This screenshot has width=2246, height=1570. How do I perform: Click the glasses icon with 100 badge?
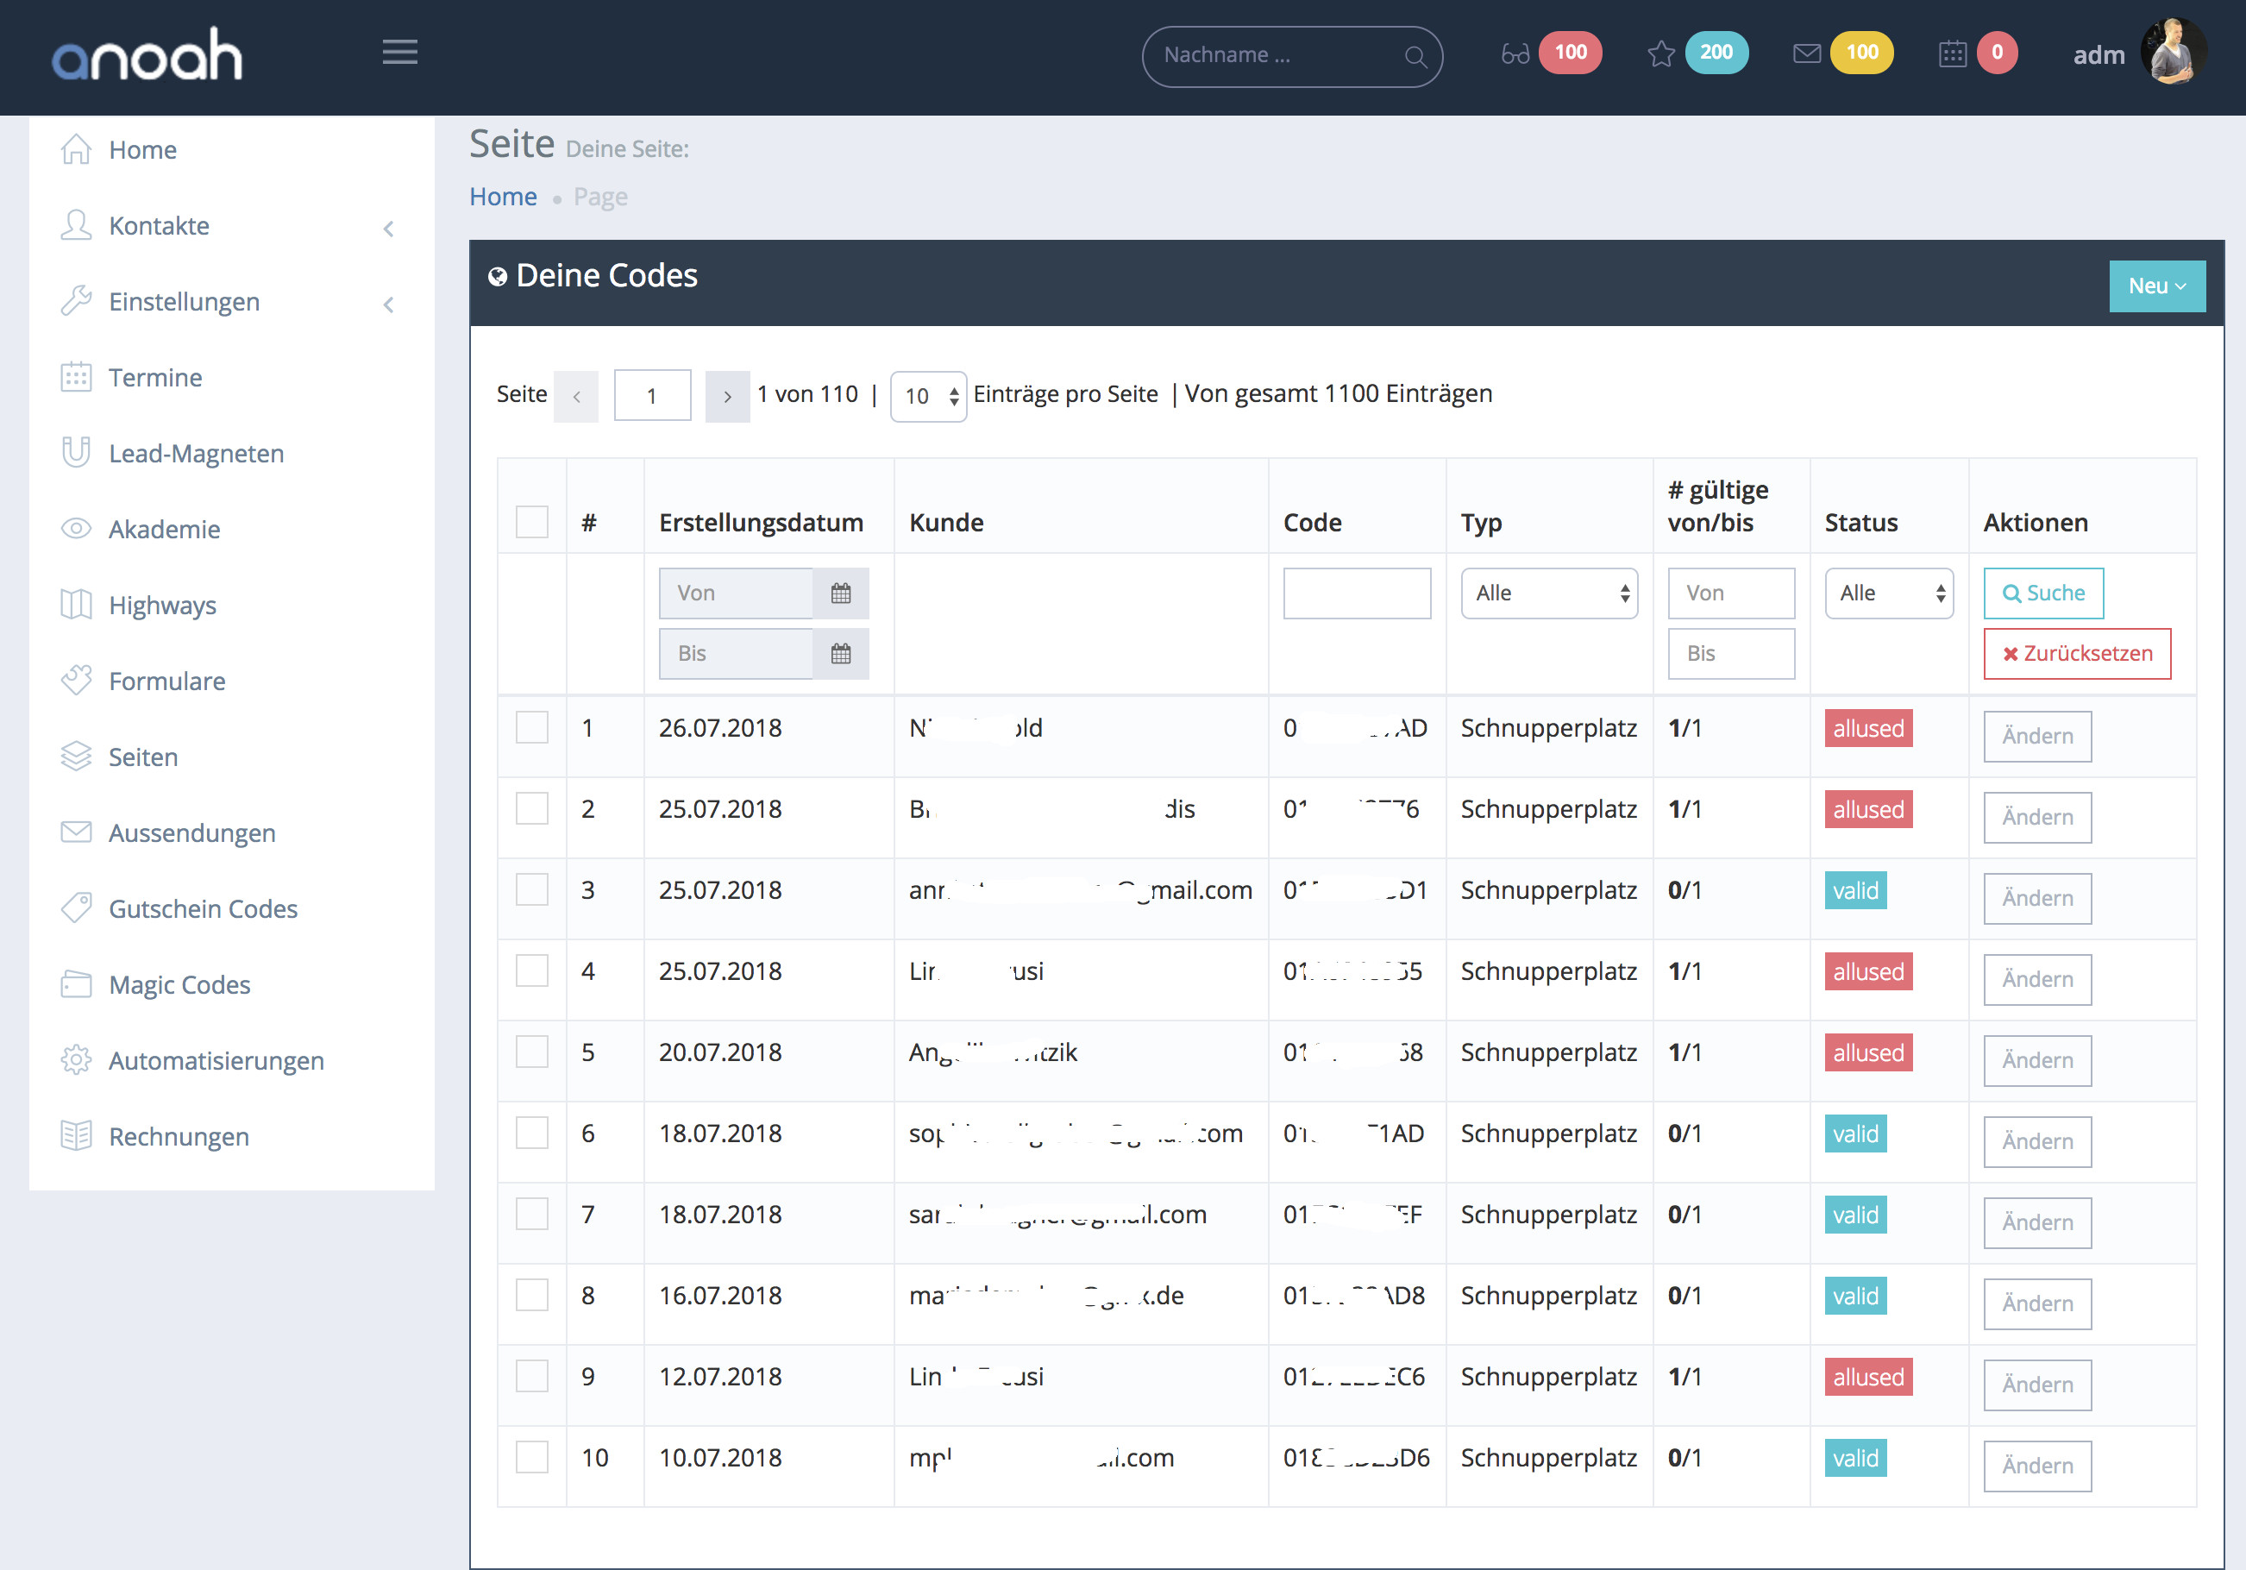point(1515,53)
